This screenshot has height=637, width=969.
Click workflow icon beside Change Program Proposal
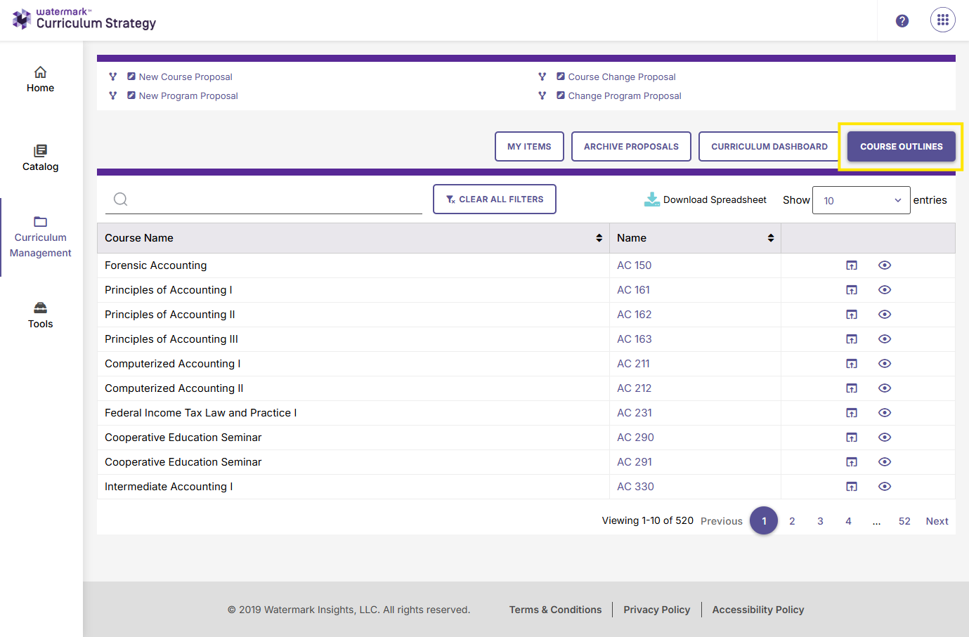click(542, 96)
